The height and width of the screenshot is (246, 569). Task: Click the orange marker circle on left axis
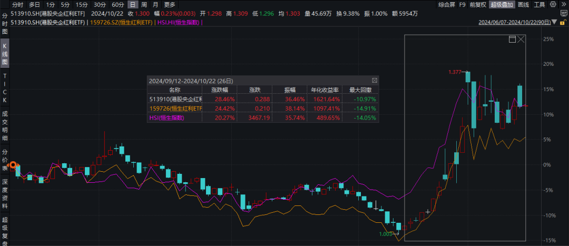15,166
